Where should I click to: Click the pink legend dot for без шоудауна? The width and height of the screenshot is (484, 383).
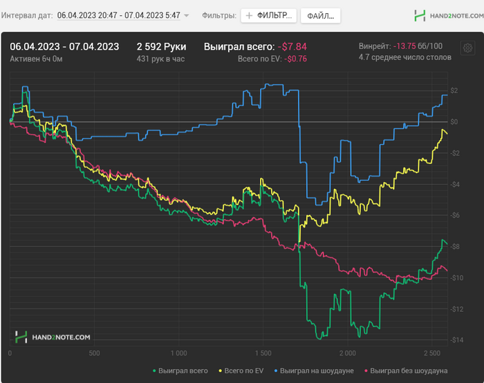tap(366, 371)
